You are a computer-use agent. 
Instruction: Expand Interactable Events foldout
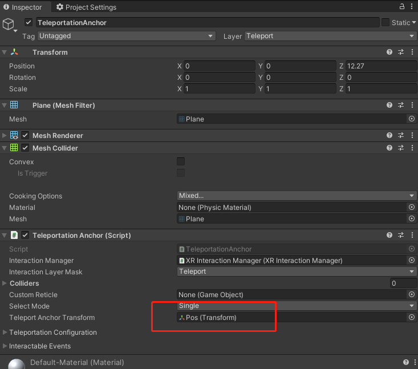tap(5, 346)
